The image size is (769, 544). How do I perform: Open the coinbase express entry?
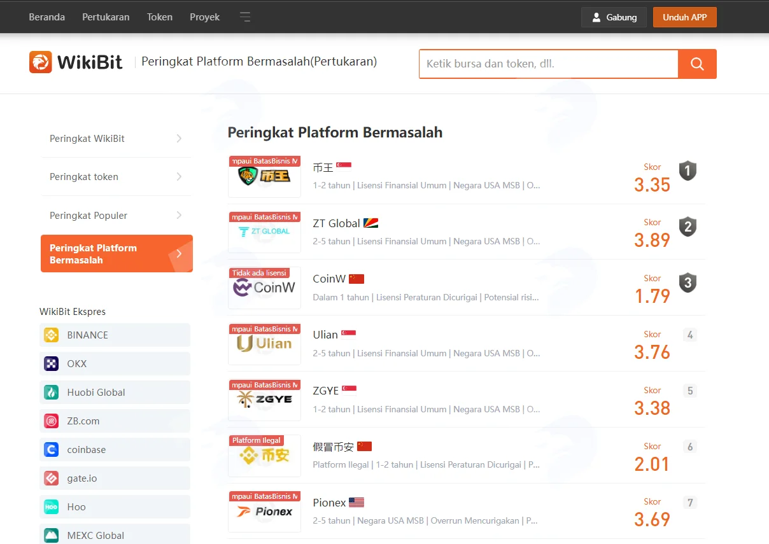[x=115, y=449]
